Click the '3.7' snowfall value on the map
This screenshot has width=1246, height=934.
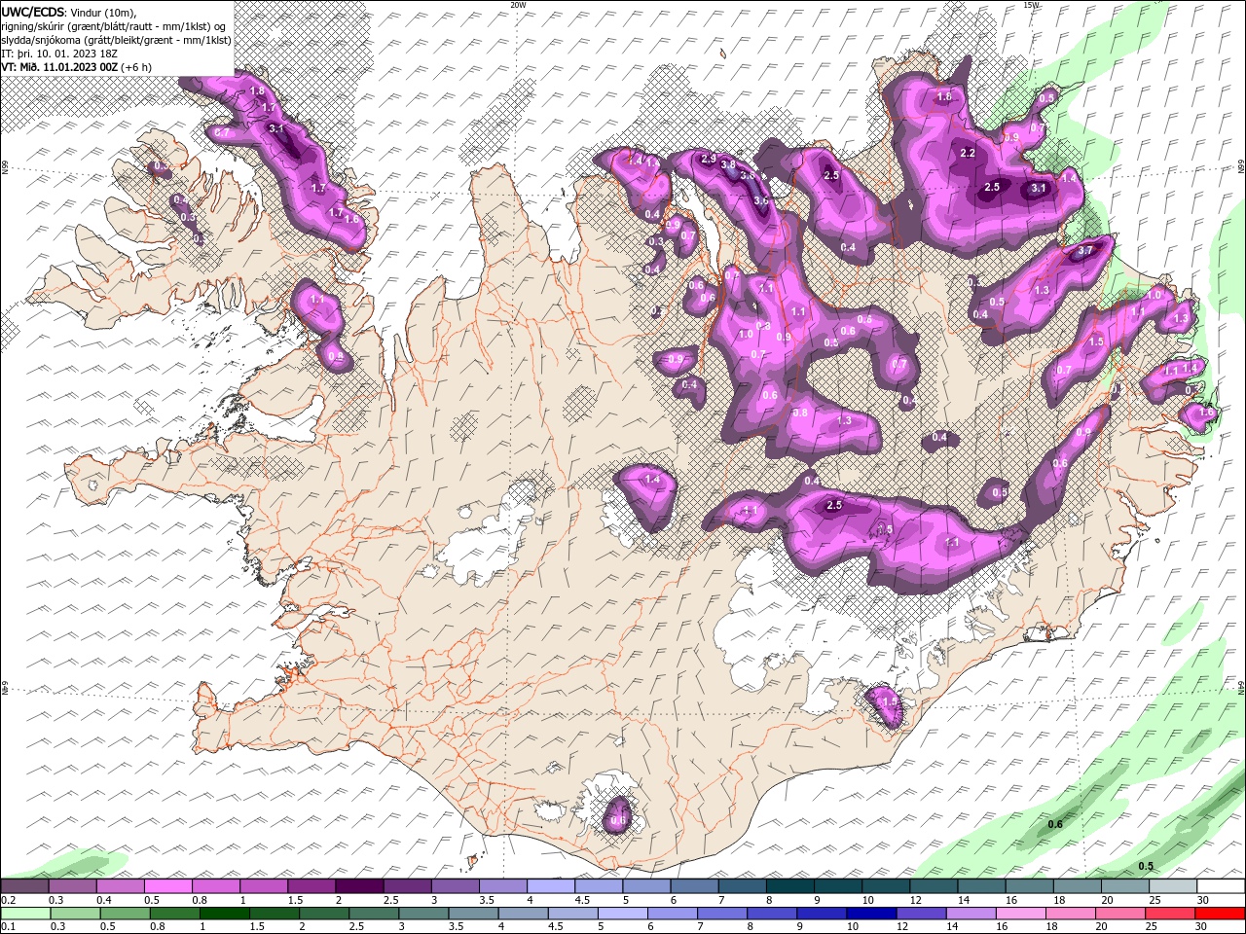coord(1086,251)
